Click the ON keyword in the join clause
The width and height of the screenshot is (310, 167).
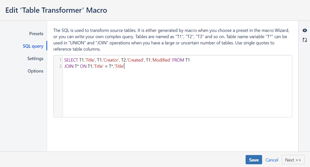pyautogui.click(x=83, y=66)
